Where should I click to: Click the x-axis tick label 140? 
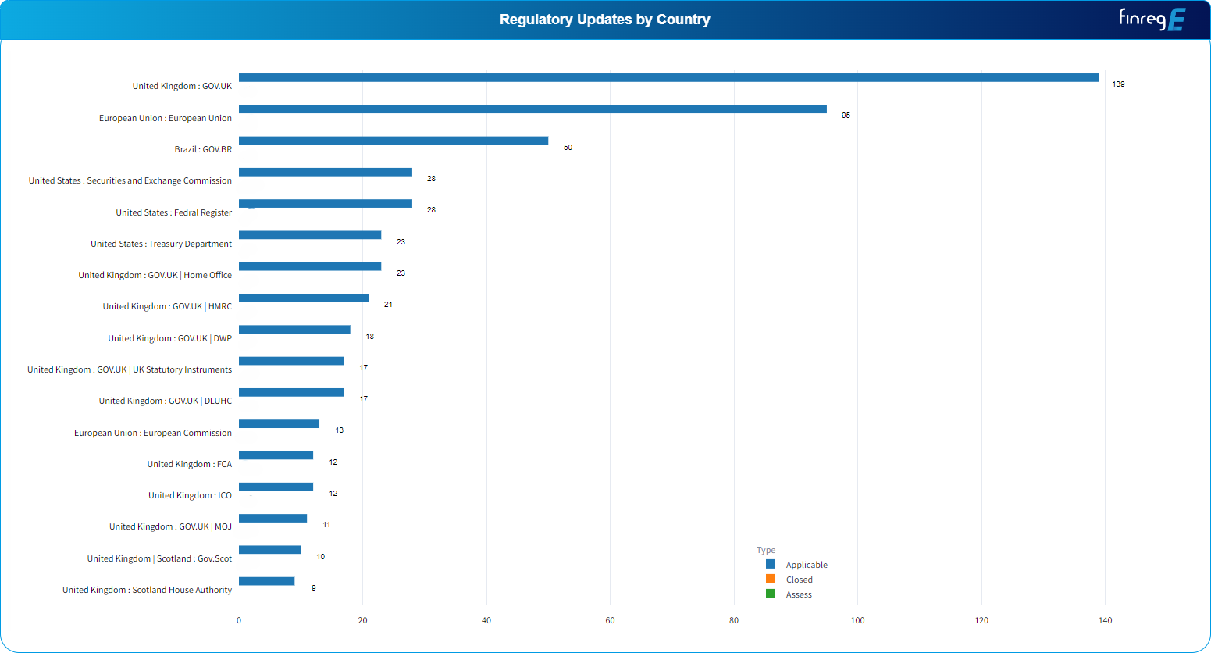[x=1105, y=620]
